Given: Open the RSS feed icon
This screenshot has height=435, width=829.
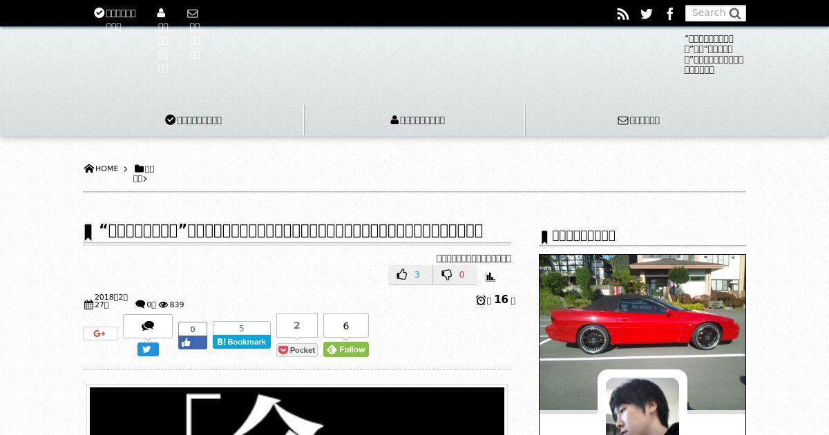Looking at the screenshot, I should coord(623,14).
